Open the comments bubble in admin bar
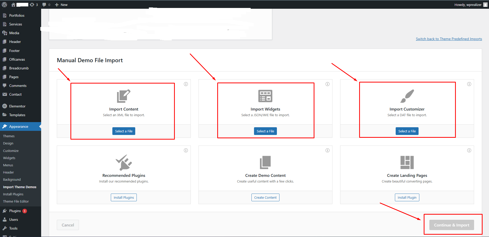This screenshot has width=489, height=237. point(46,5)
